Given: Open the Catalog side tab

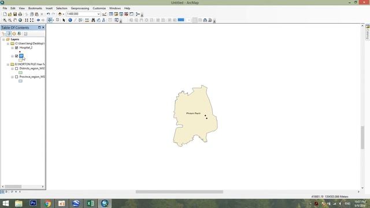Looking at the screenshot, I should point(368,32).
